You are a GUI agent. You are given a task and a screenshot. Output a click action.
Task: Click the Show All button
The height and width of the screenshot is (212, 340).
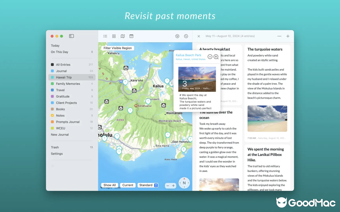tap(109, 185)
